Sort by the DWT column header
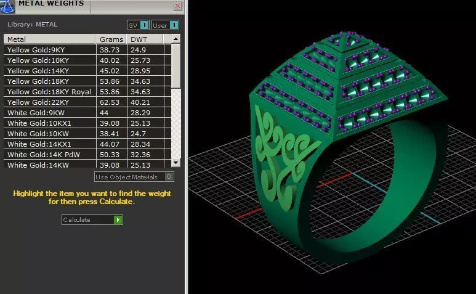Screen dimensions: 476x294 (145, 39)
